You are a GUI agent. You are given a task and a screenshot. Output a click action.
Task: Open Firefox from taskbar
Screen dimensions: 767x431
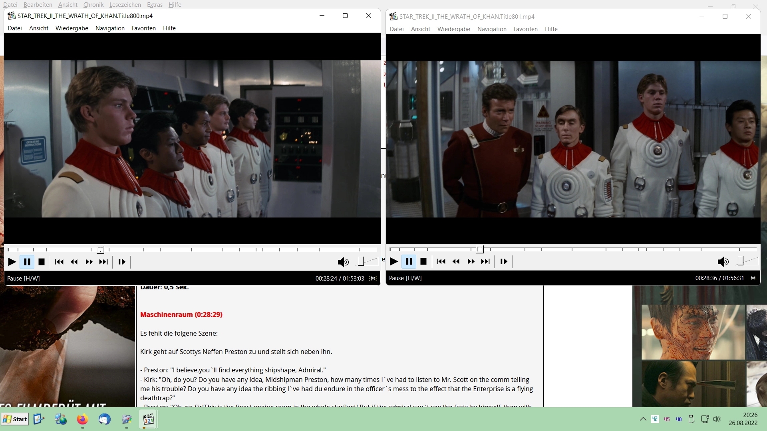[x=82, y=419]
